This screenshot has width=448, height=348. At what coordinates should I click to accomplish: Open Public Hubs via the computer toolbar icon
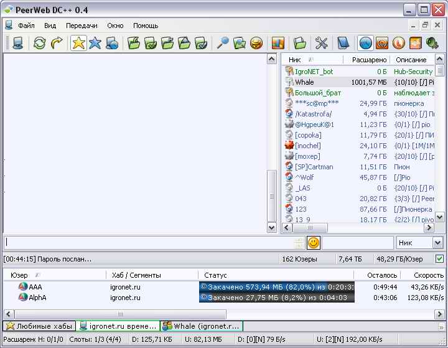point(17,43)
